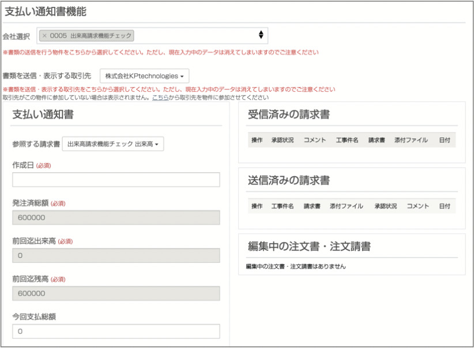Open the 株式会社KPtechnologies 取引先 dropdown

[x=144, y=75]
